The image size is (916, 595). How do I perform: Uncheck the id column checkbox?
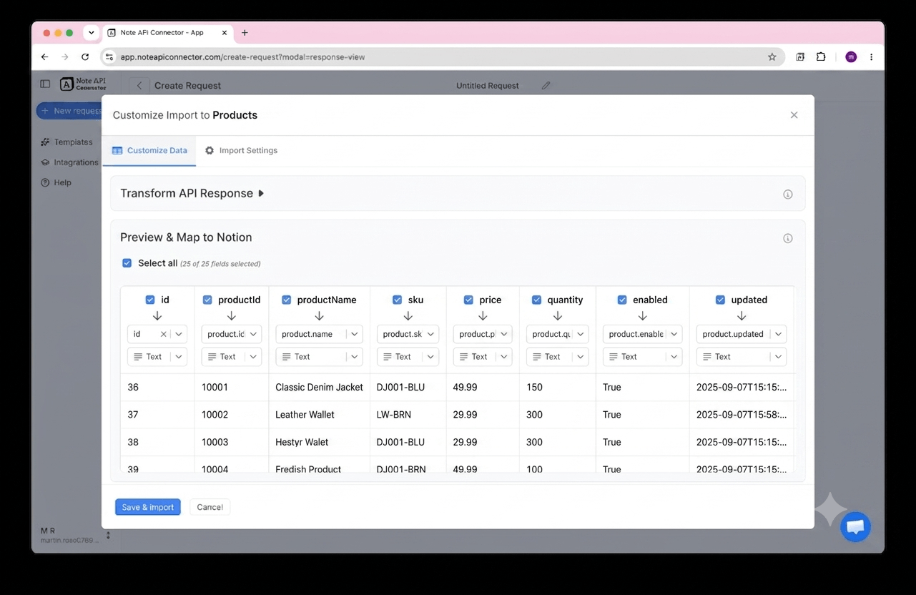tap(150, 300)
